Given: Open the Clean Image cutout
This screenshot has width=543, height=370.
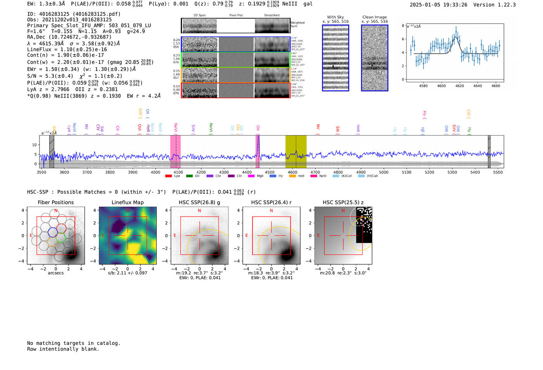Looking at the screenshot, I should [x=375, y=58].
